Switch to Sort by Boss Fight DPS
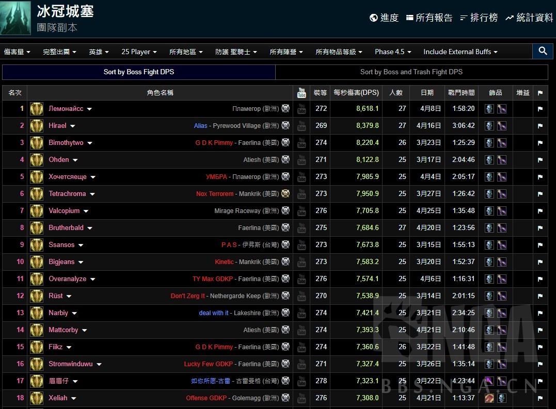This screenshot has height=409, width=556. pyautogui.click(x=139, y=72)
